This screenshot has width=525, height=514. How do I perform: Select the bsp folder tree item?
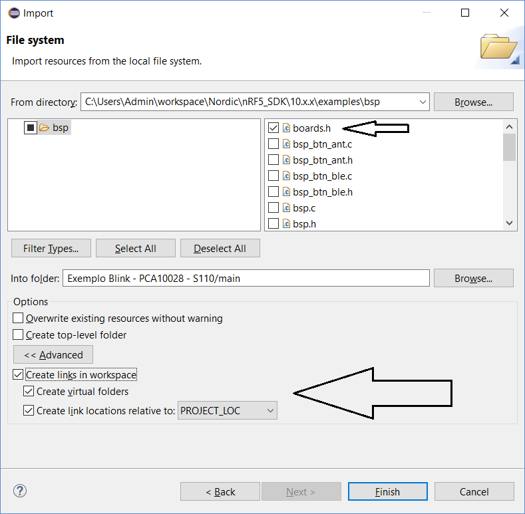(61, 128)
